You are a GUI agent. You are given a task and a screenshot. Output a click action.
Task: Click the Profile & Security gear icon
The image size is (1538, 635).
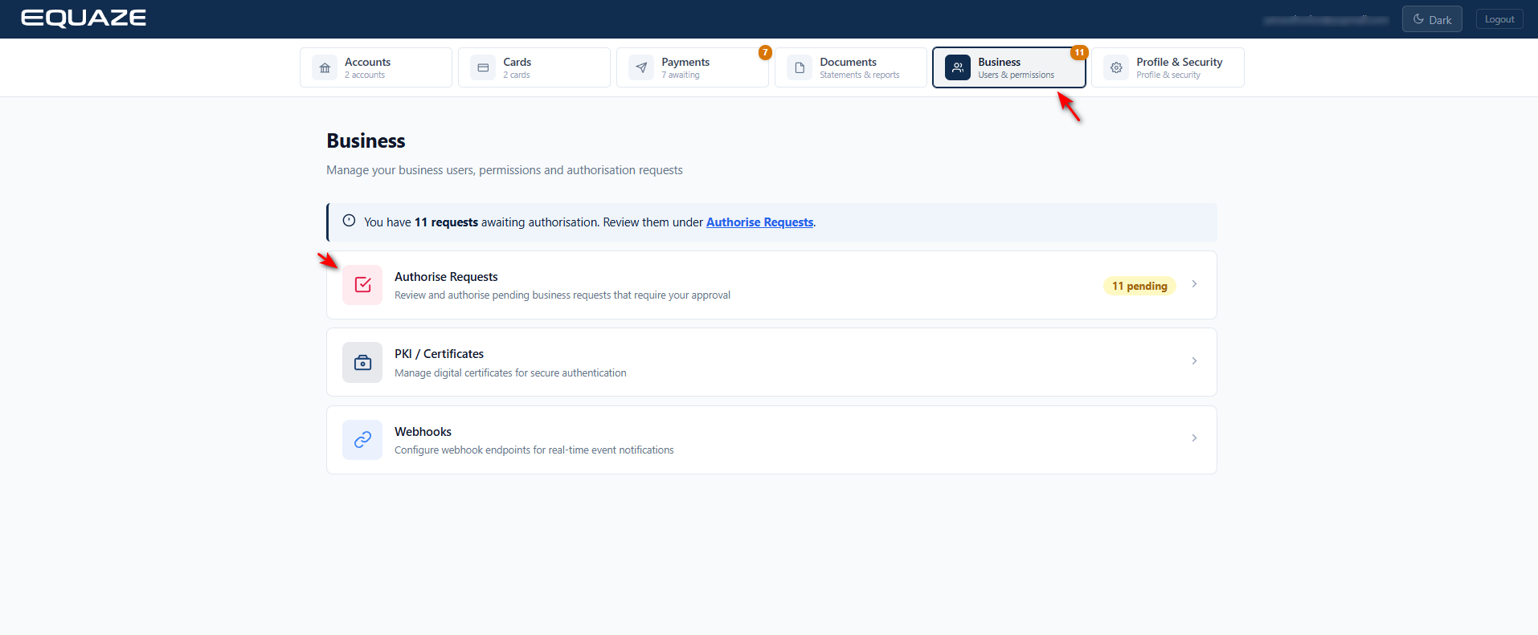pos(1116,68)
